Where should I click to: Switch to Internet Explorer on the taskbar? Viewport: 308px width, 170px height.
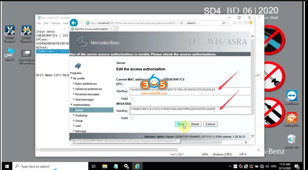(138, 166)
